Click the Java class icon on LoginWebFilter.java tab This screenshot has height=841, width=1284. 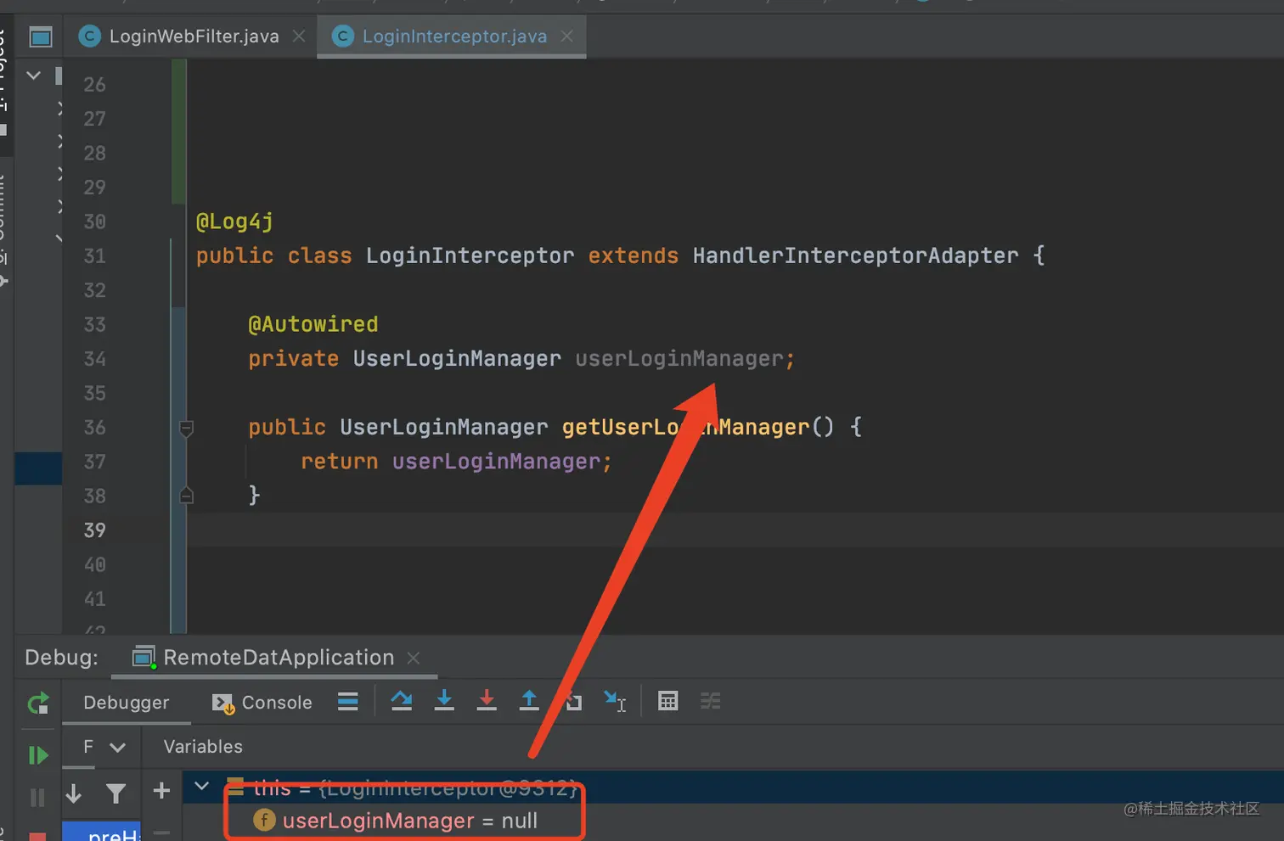(x=88, y=36)
